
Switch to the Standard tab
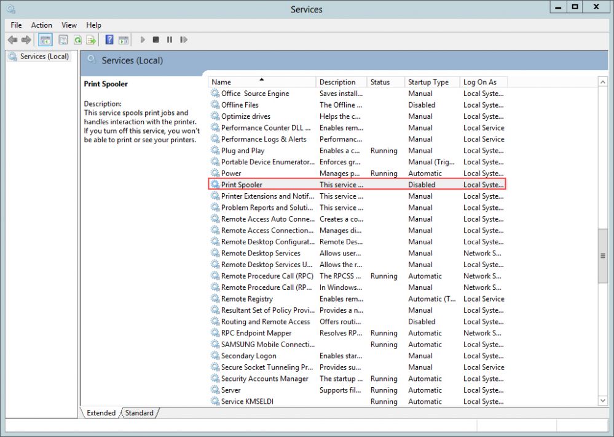pos(139,413)
